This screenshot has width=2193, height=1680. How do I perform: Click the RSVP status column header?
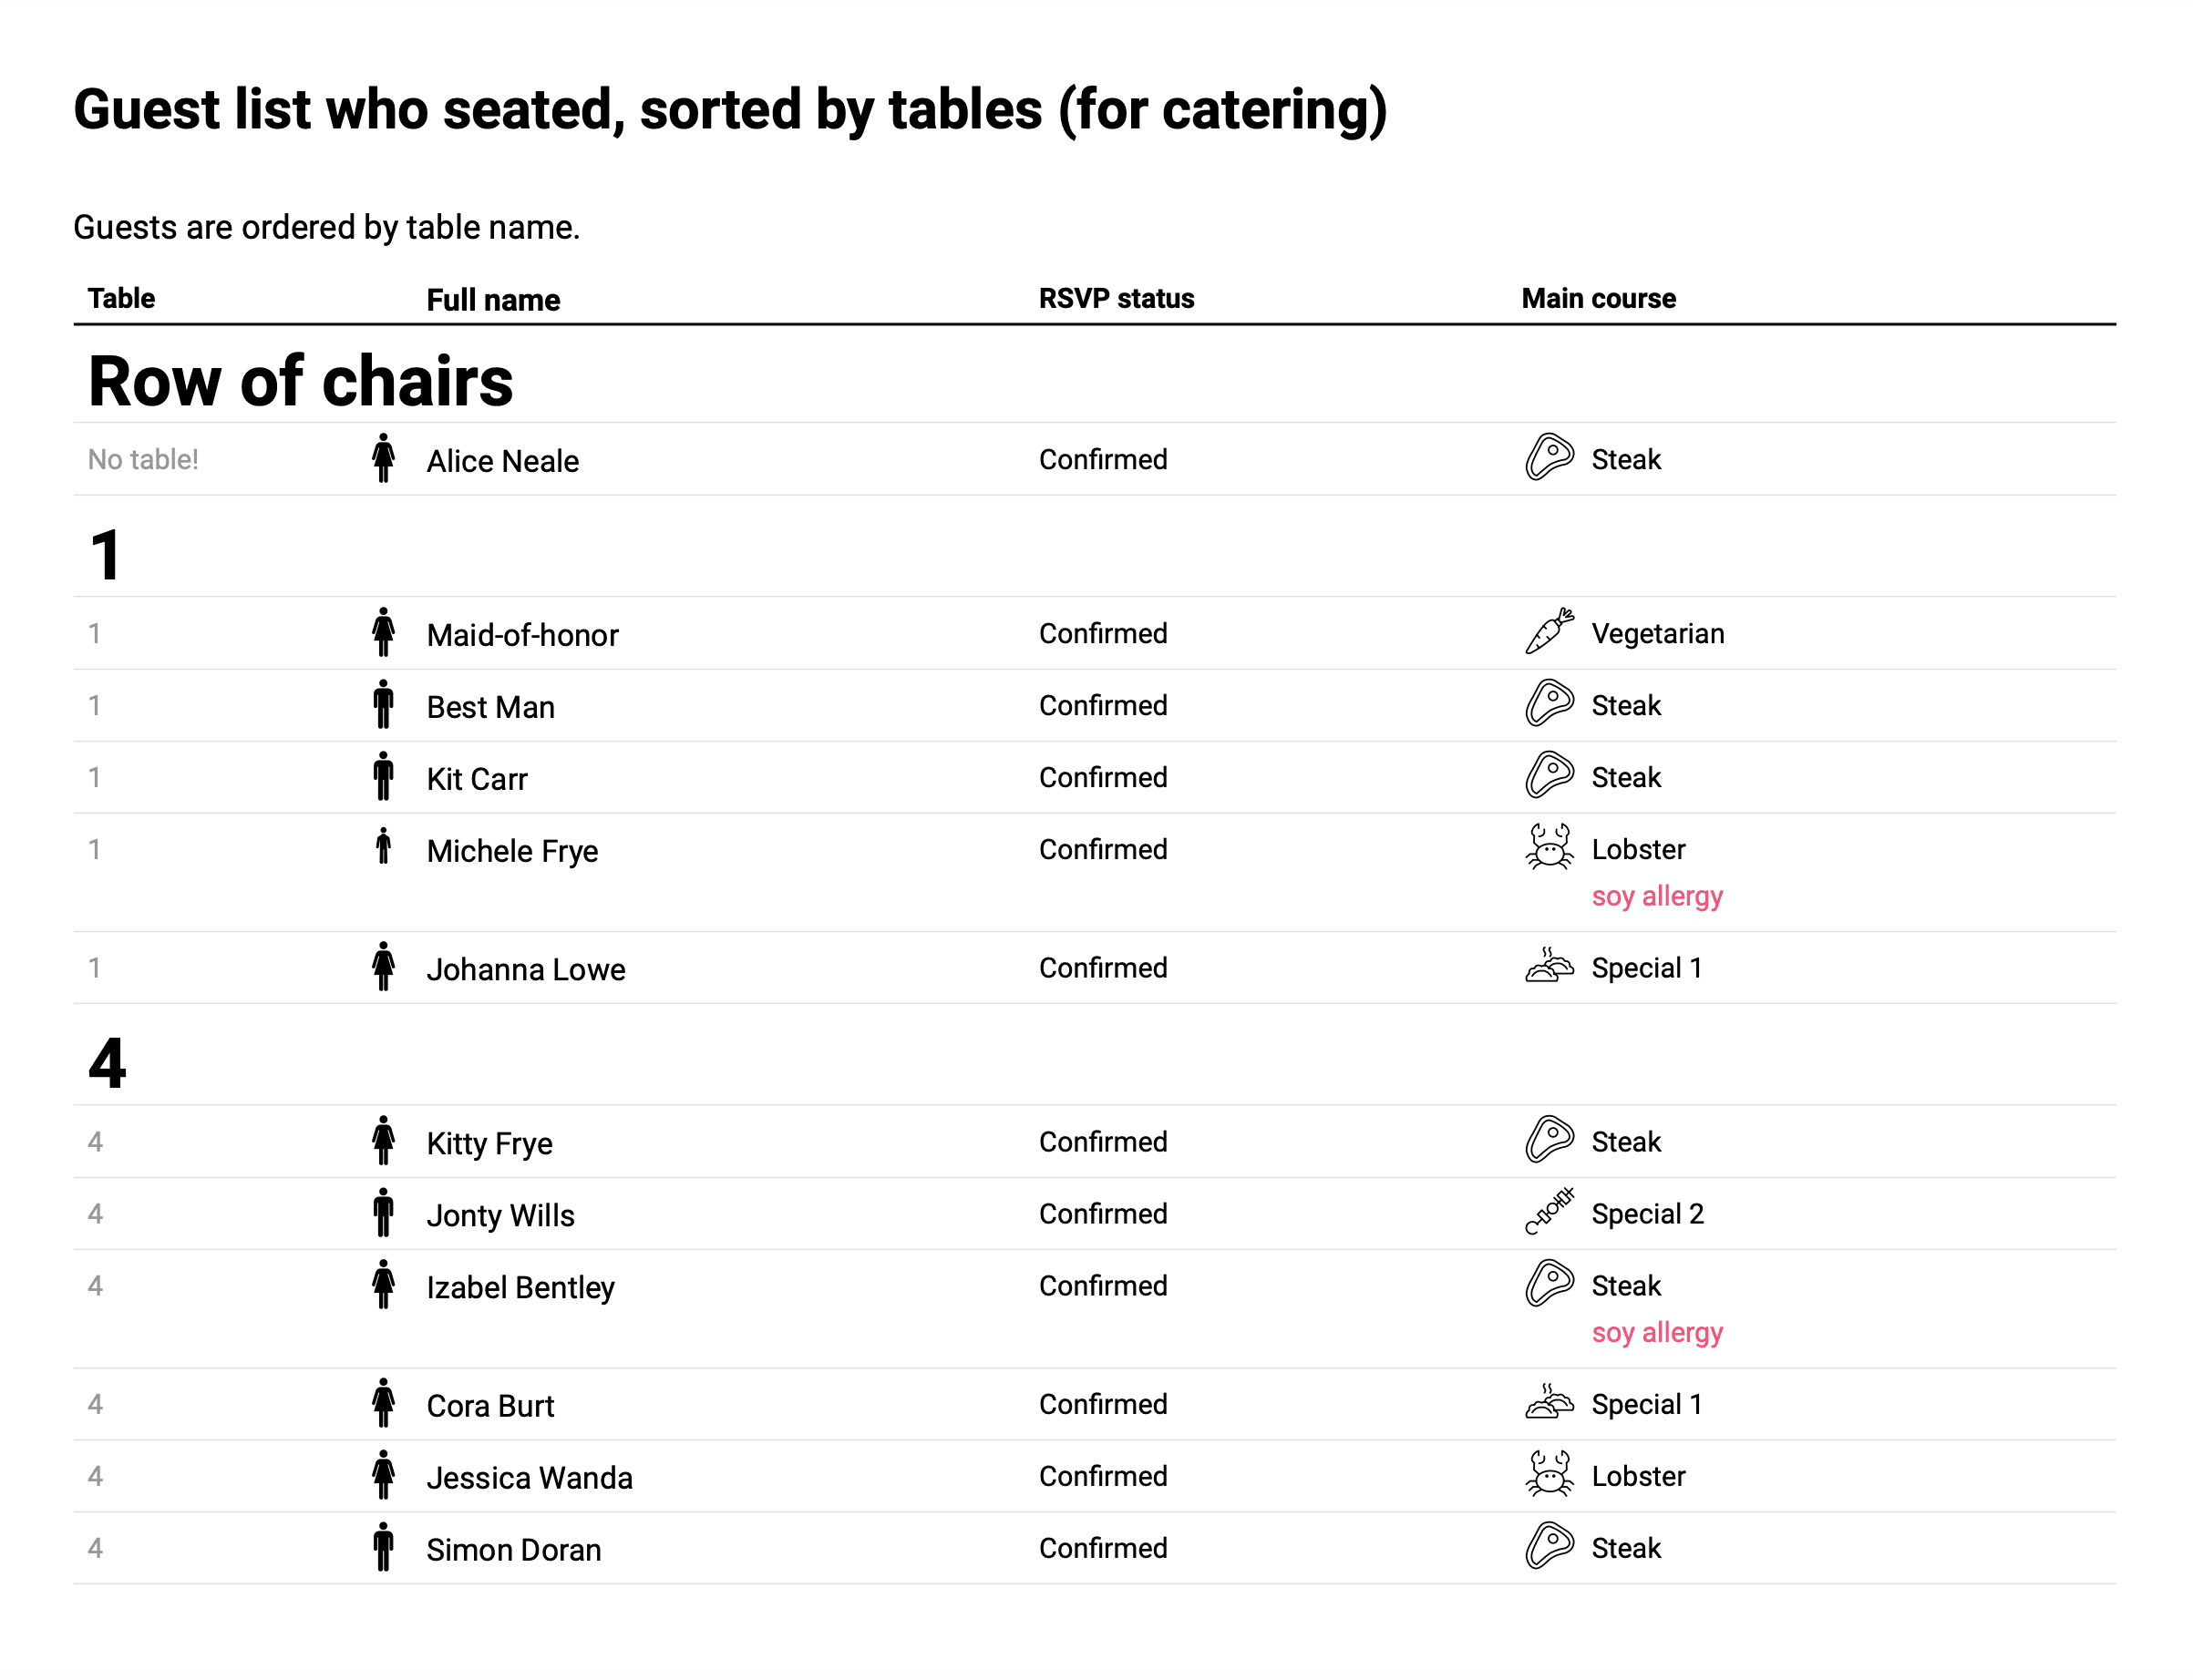tap(1116, 298)
